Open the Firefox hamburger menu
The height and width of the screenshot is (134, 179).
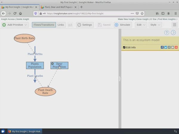pyautogui.click(x=176, y=13)
